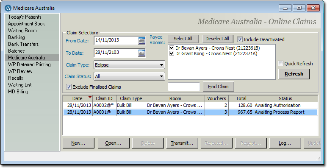
Task: Select claim A0002@* awaiting authorisation row
Action: [191, 105]
